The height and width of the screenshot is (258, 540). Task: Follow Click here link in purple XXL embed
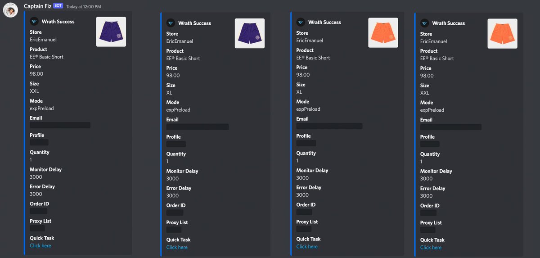40,245
